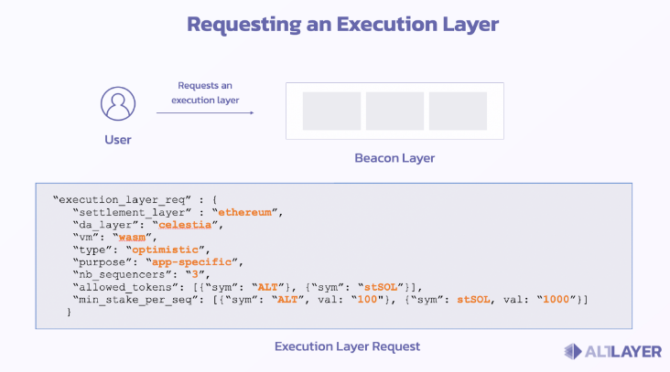Screen dimensions: 670x372
Task: Click the "ethereum" value
Action: (x=244, y=212)
